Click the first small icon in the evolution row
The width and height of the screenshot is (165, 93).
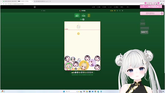point(72,73)
